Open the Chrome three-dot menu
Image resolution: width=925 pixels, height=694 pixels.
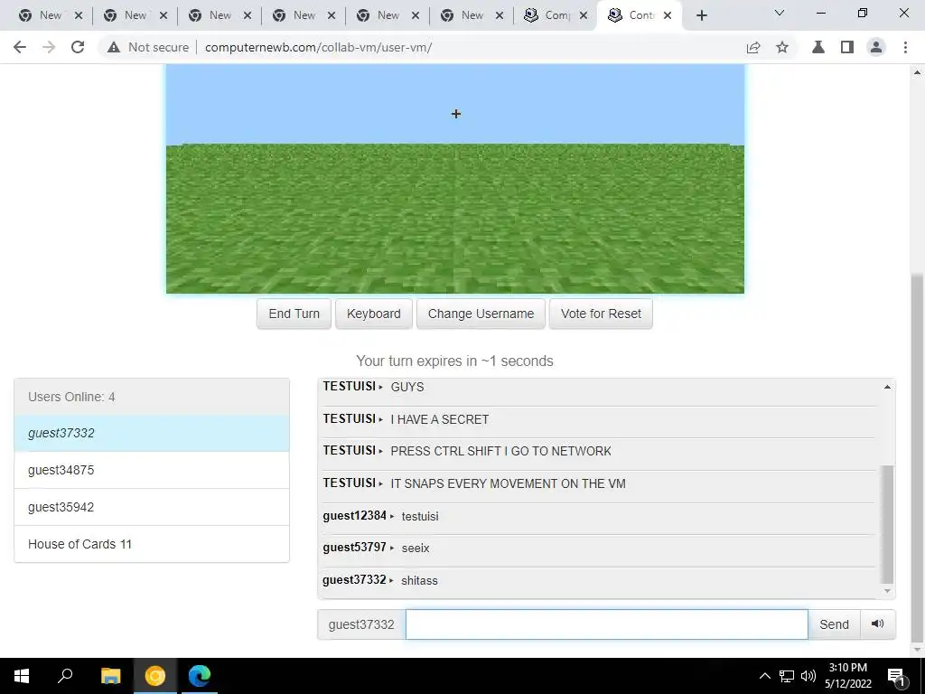click(x=905, y=47)
